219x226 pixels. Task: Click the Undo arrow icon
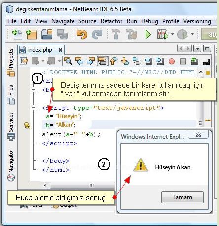pos(82,35)
